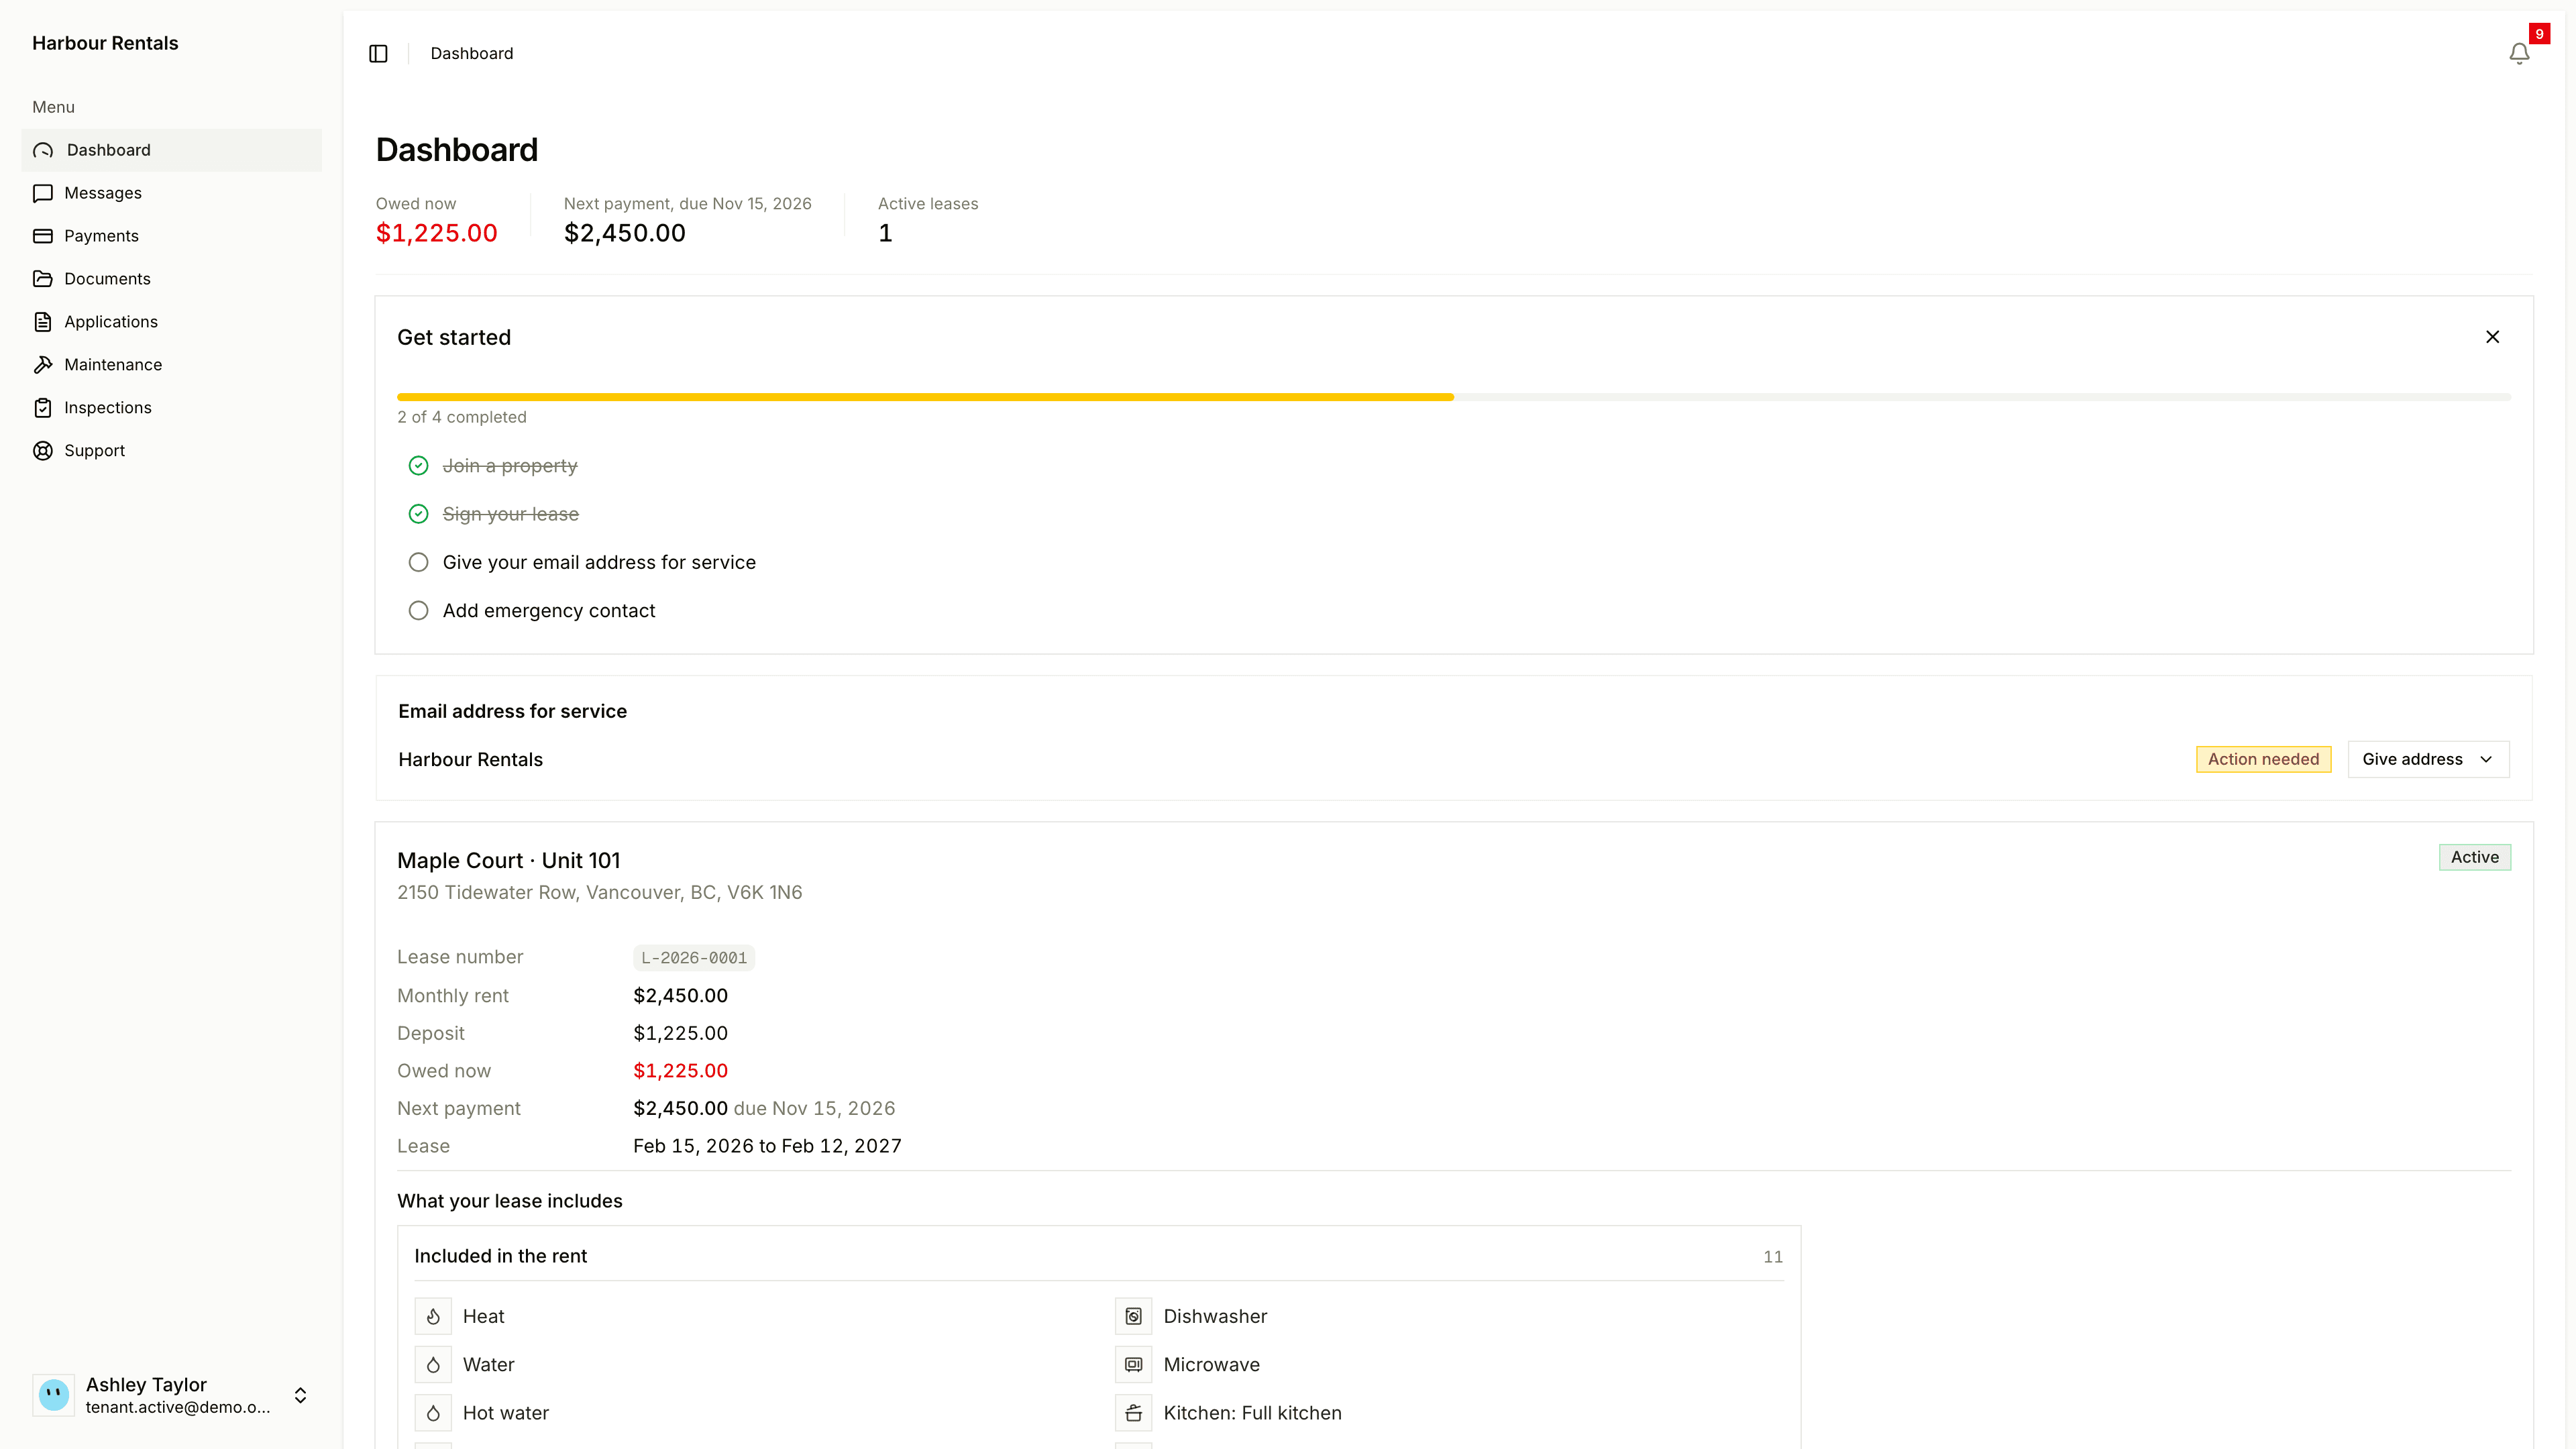Click the Harbour Rentals logo title
Viewport: 2576px width, 1449px height.
(105, 43)
